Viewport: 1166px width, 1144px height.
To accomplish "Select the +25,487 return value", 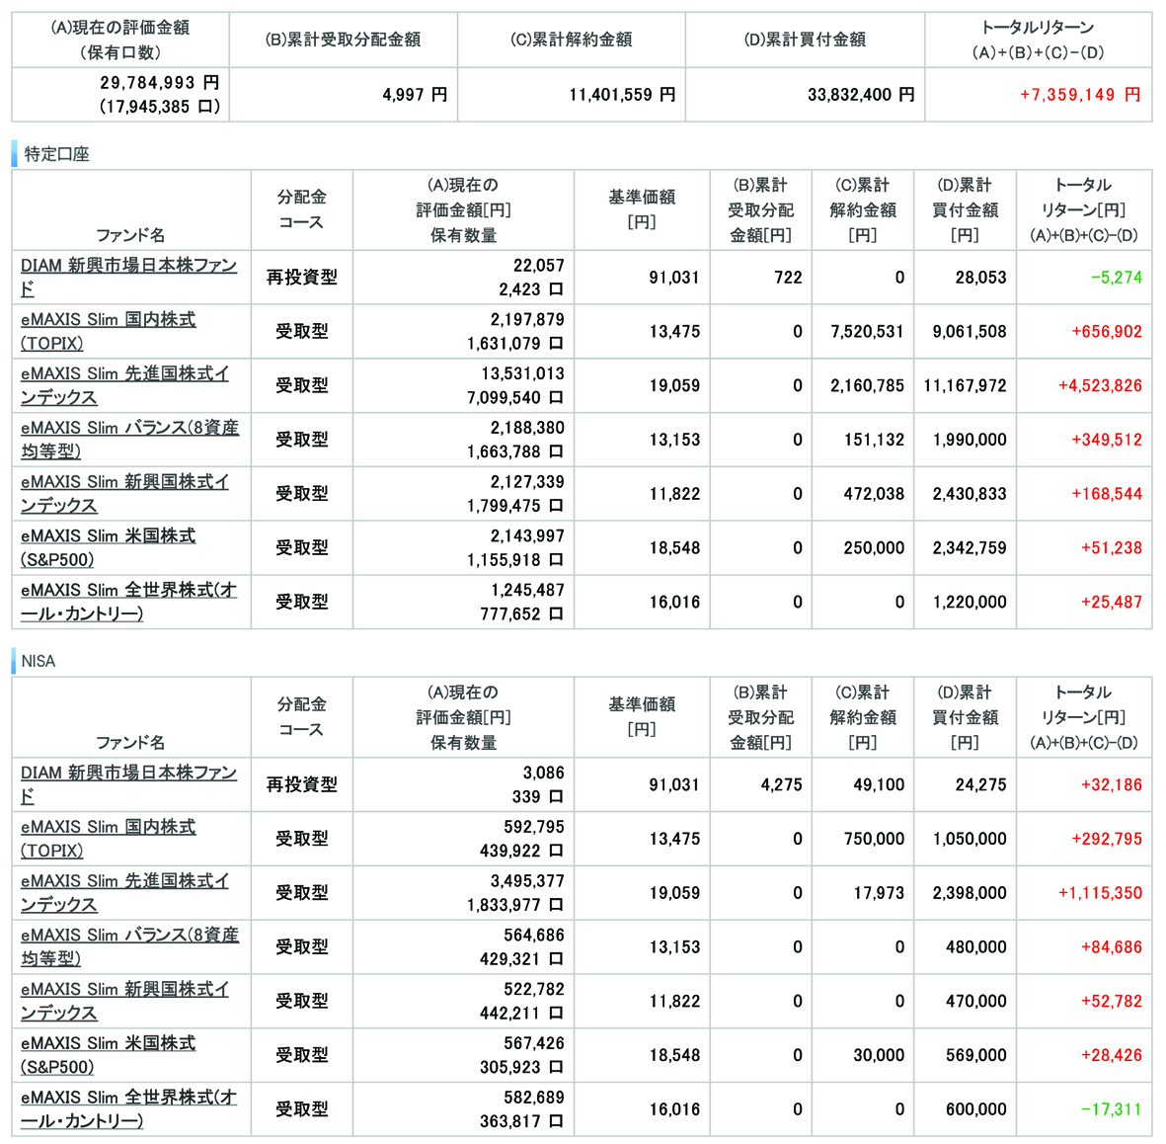I will 1112,602.
